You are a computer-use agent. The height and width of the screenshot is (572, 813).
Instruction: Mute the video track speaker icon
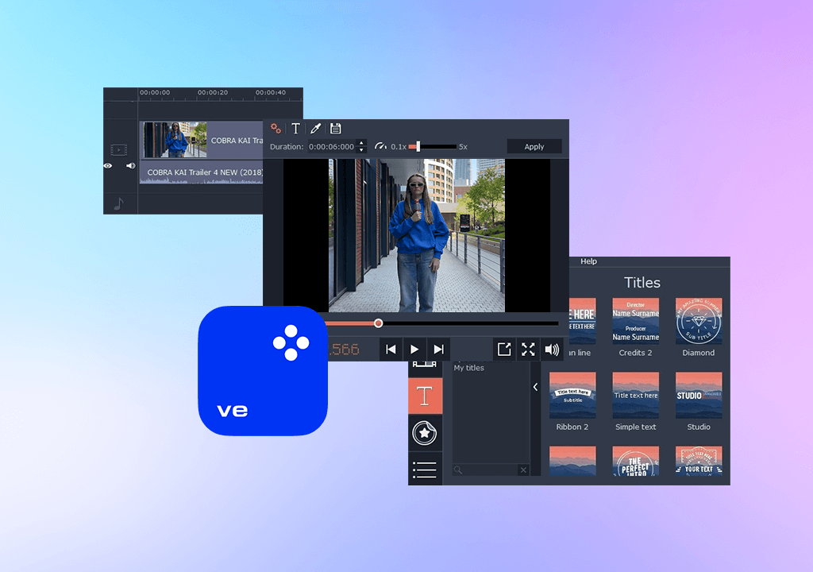point(131,166)
